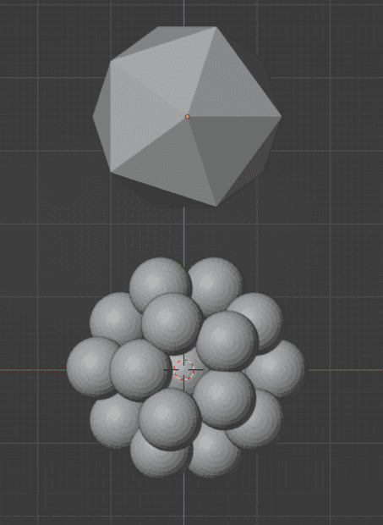This screenshot has height=525, width=383.
Task: Select front sphere above-right of 3D cursor
Action: point(227,341)
